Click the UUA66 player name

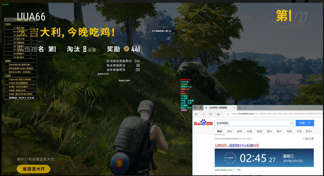click(31, 16)
